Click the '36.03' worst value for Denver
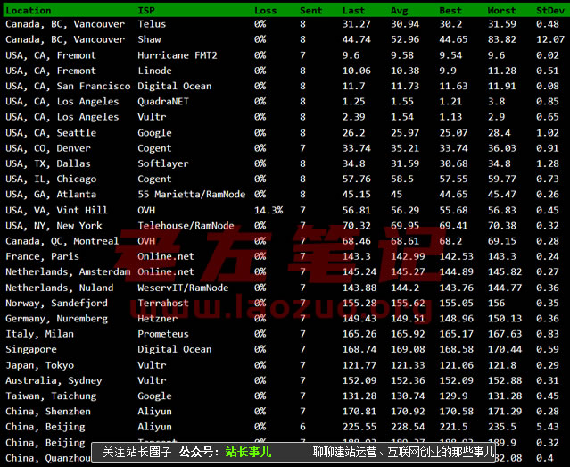 [x=501, y=148]
